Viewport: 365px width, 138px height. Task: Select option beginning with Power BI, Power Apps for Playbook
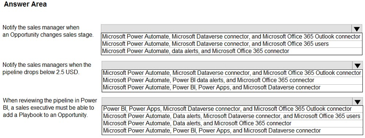(x=232, y=109)
